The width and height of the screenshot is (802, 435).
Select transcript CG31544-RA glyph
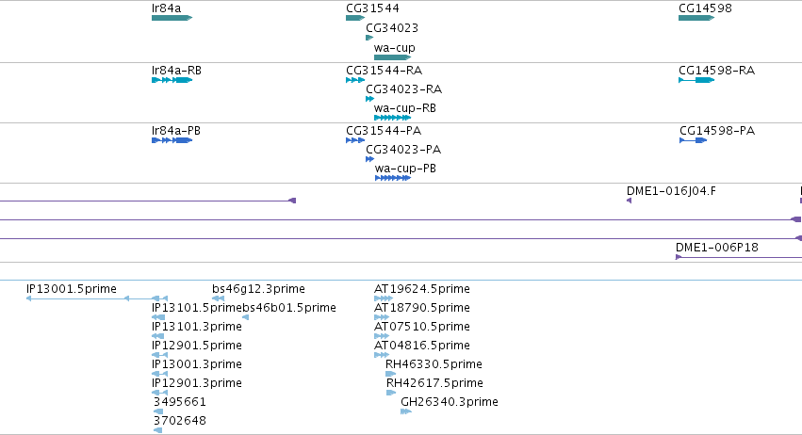coord(355,80)
